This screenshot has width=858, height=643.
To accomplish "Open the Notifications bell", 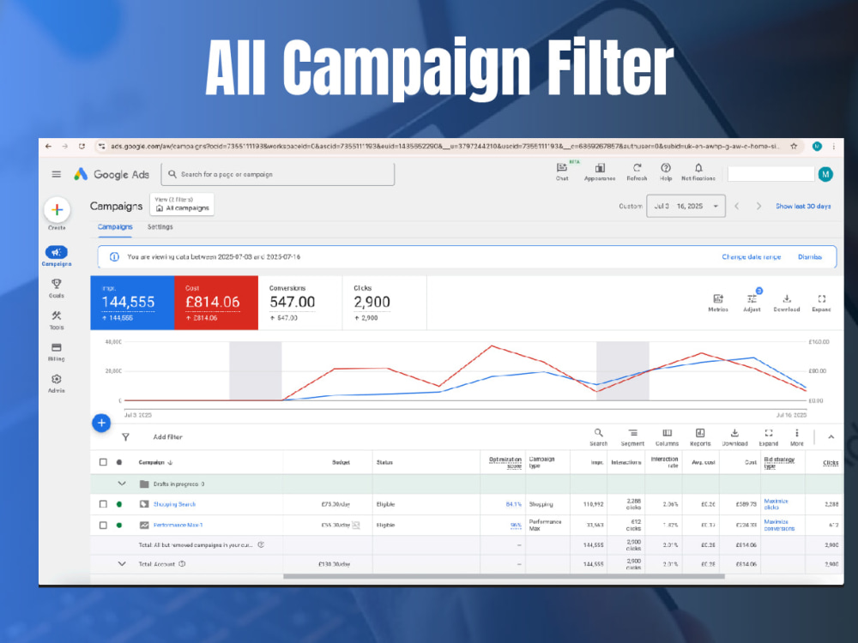I will click(698, 171).
